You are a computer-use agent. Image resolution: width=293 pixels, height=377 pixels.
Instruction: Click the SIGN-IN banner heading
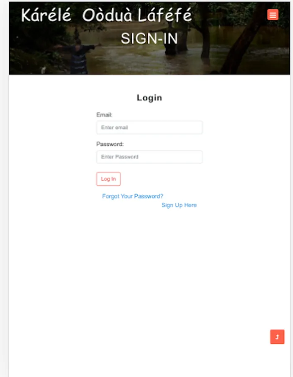[x=149, y=39]
